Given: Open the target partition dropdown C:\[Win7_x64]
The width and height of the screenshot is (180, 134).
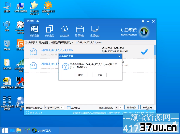Looking at the screenshot, I should [x=54, y=107].
